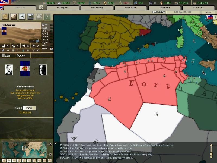Click the energy lightning bolt resource icon
217x163 pixels.
(x=44, y=3)
